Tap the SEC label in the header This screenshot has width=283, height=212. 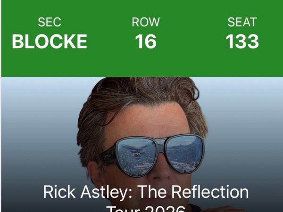coord(50,22)
